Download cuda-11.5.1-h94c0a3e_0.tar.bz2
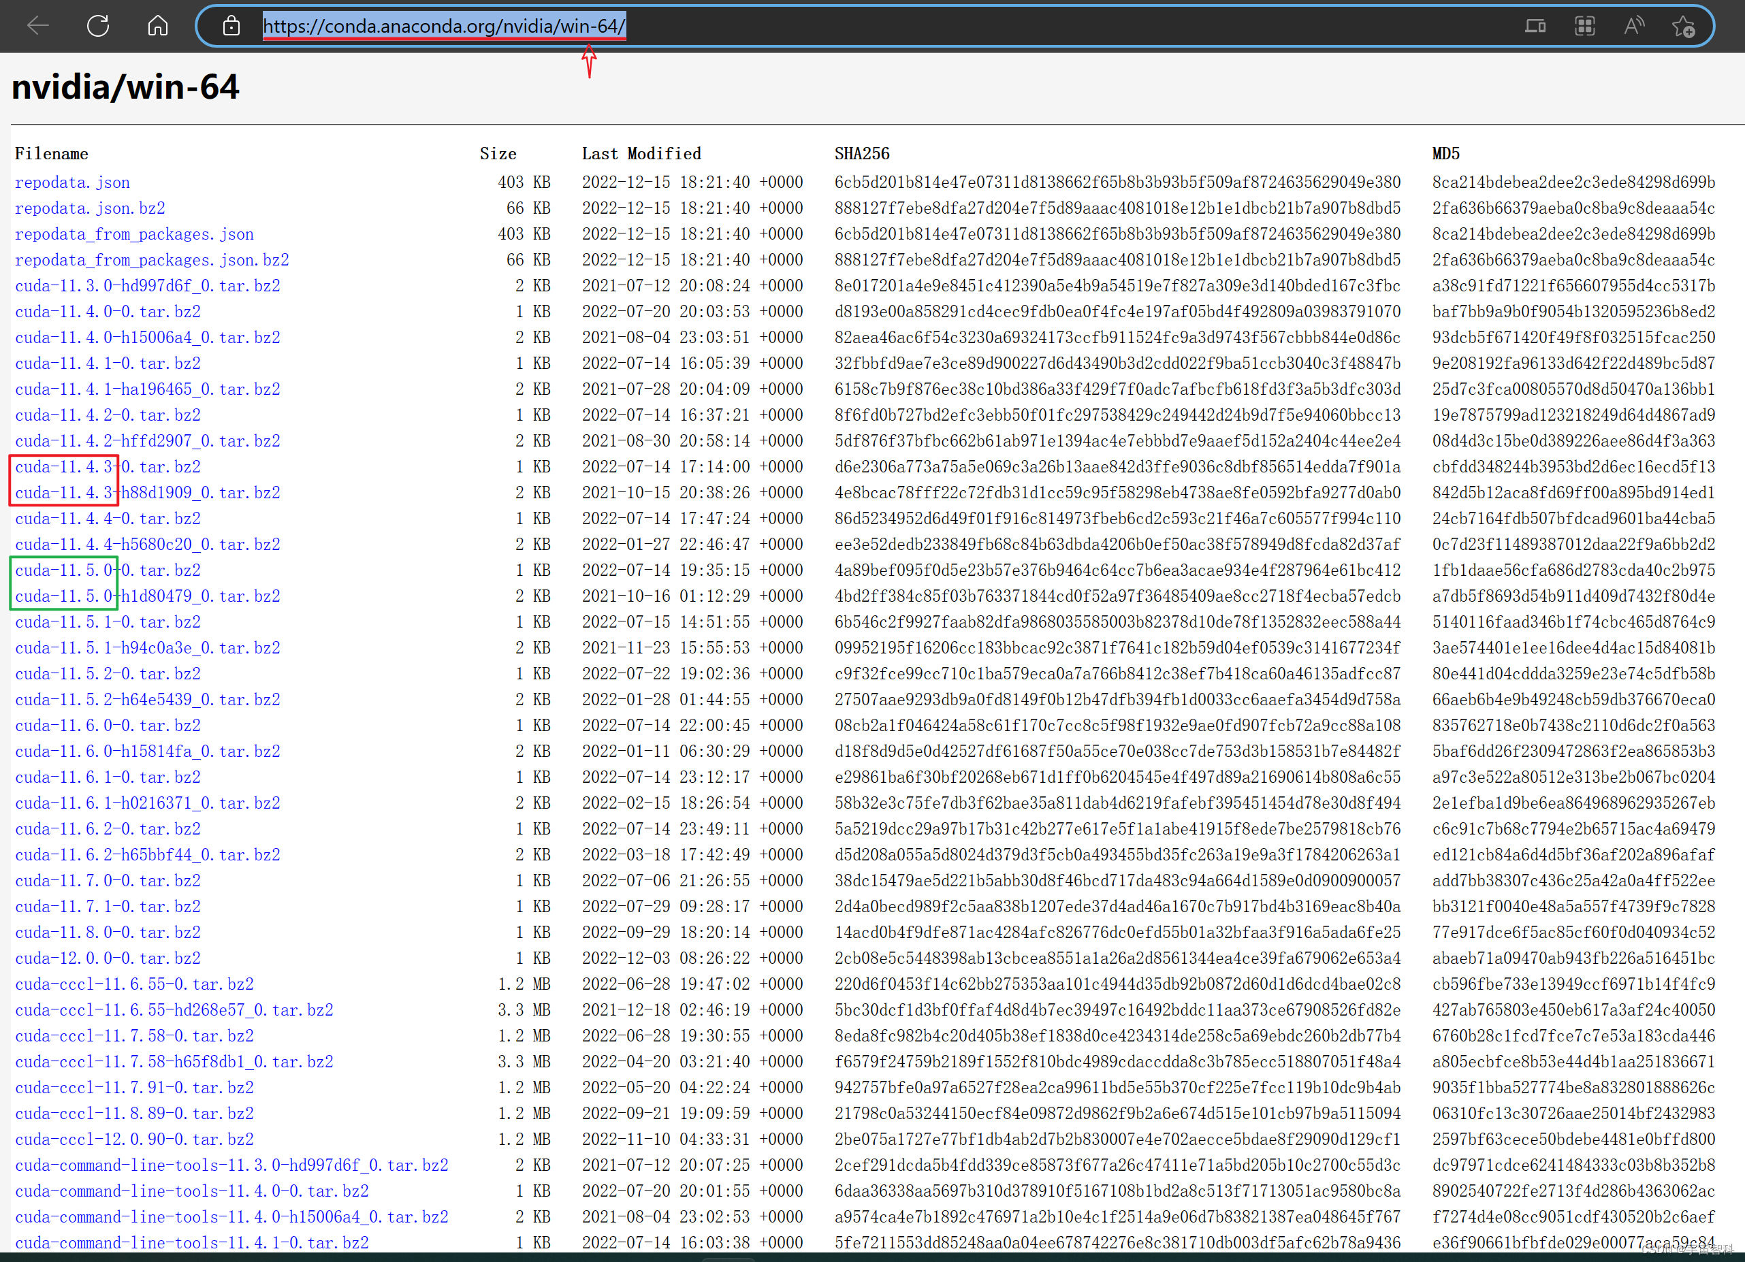The width and height of the screenshot is (1745, 1262). coord(148,647)
